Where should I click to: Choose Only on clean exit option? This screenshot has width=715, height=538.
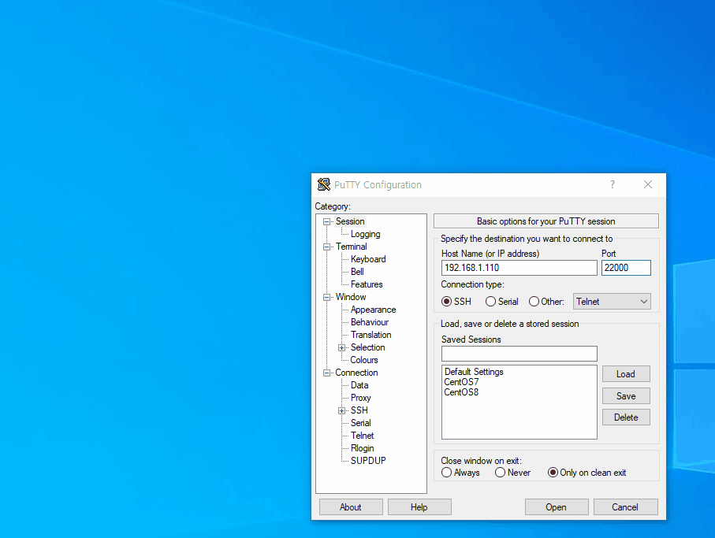[x=553, y=473]
